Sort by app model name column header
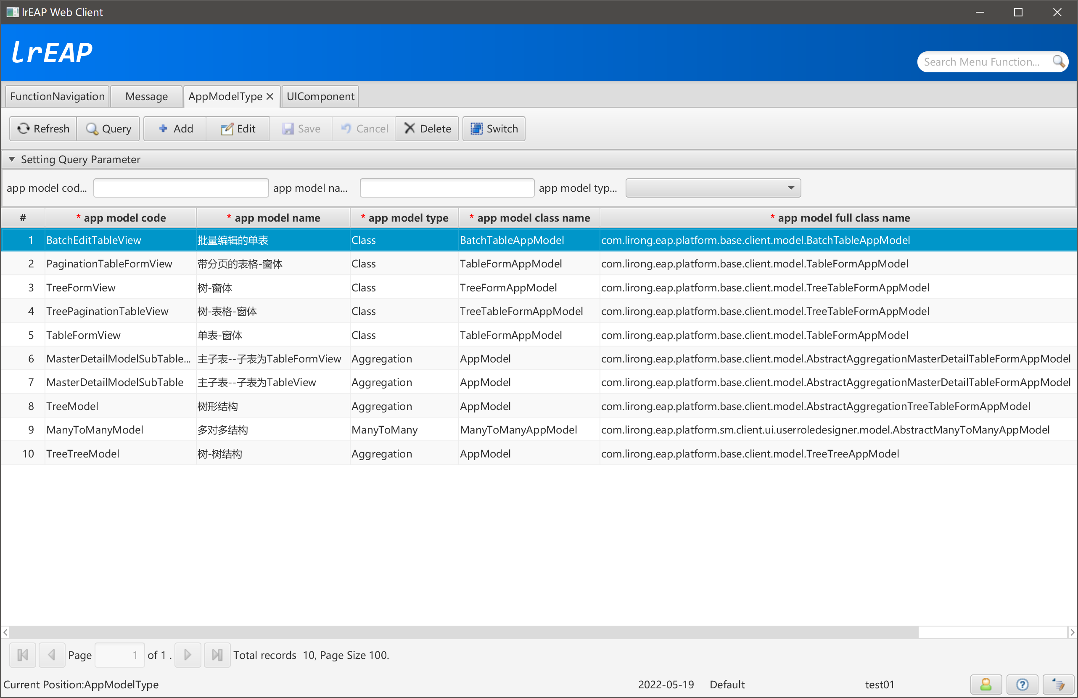Image resolution: width=1078 pixels, height=698 pixels. tap(273, 218)
